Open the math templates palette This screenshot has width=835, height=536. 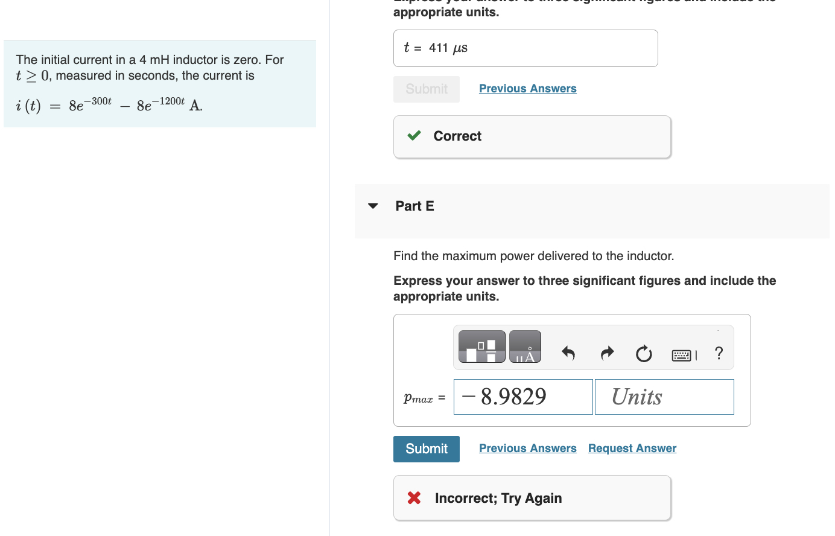coord(481,346)
